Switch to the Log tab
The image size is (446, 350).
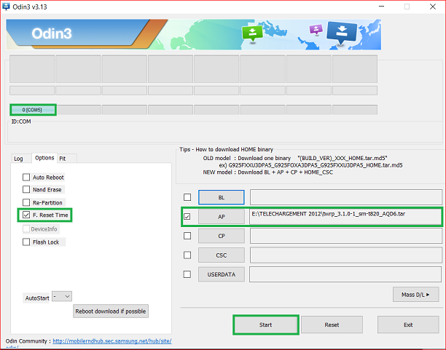[18, 159]
